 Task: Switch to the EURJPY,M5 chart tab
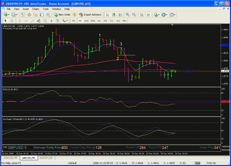pos(46,158)
